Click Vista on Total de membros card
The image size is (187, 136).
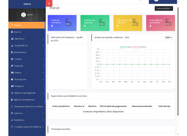point(68,24)
